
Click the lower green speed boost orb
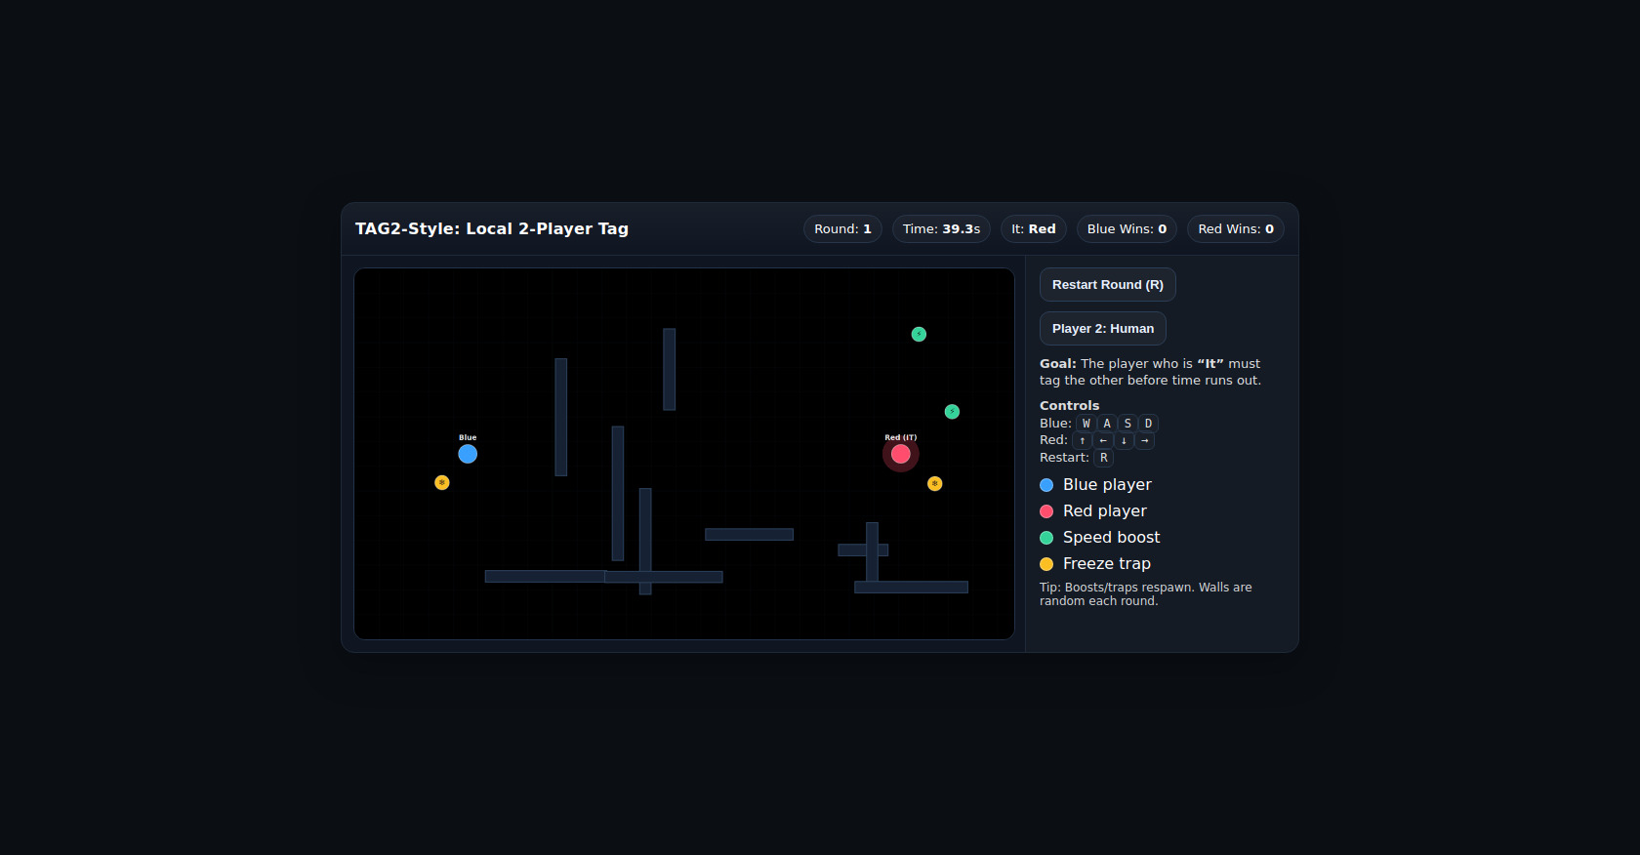(952, 412)
